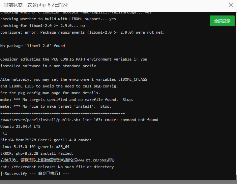Click the 安装失败 line mentioning www.bt.cn/bbs
This screenshot has width=237, height=184.
tap(57, 160)
